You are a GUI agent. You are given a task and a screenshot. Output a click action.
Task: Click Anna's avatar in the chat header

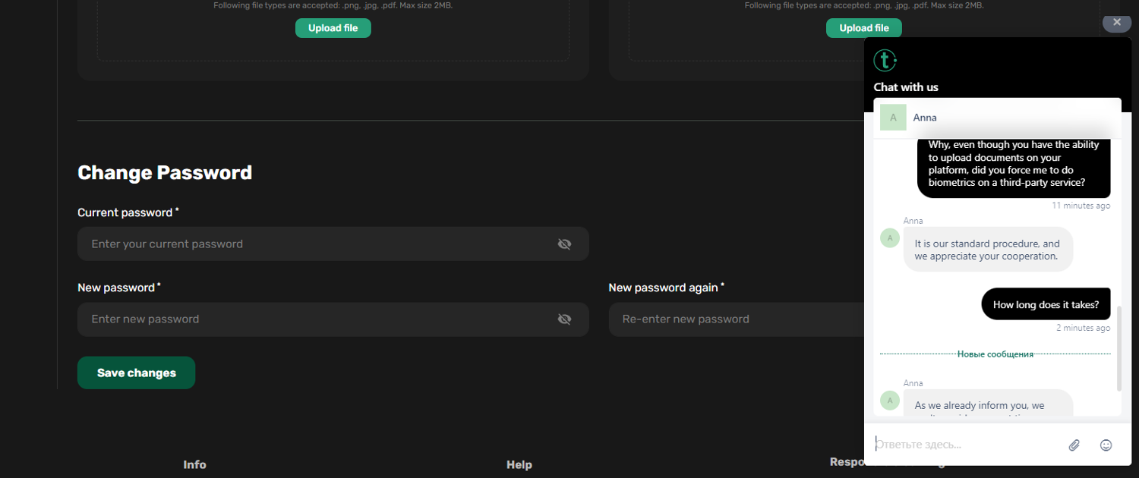coord(893,118)
